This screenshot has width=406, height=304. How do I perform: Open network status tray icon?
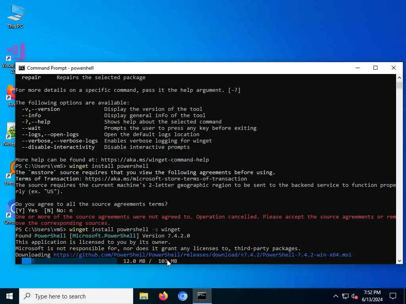pos(345,296)
